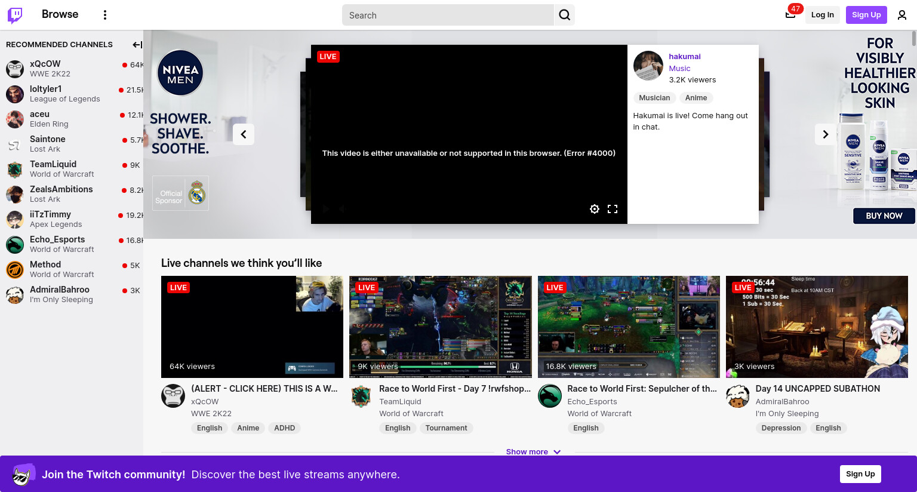The image size is (917, 492).
Task: Click Saintone avatar in sidebar
Action: (15, 144)
